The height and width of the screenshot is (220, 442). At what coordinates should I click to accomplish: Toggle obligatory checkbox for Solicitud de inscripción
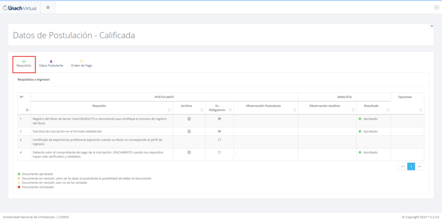(219, 132)
